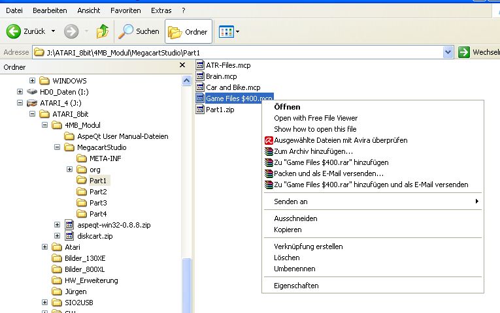Click the green Wechseln go arrow
Image resolution: width=500 pixels, height=313 pixels.
coord(464,52)
